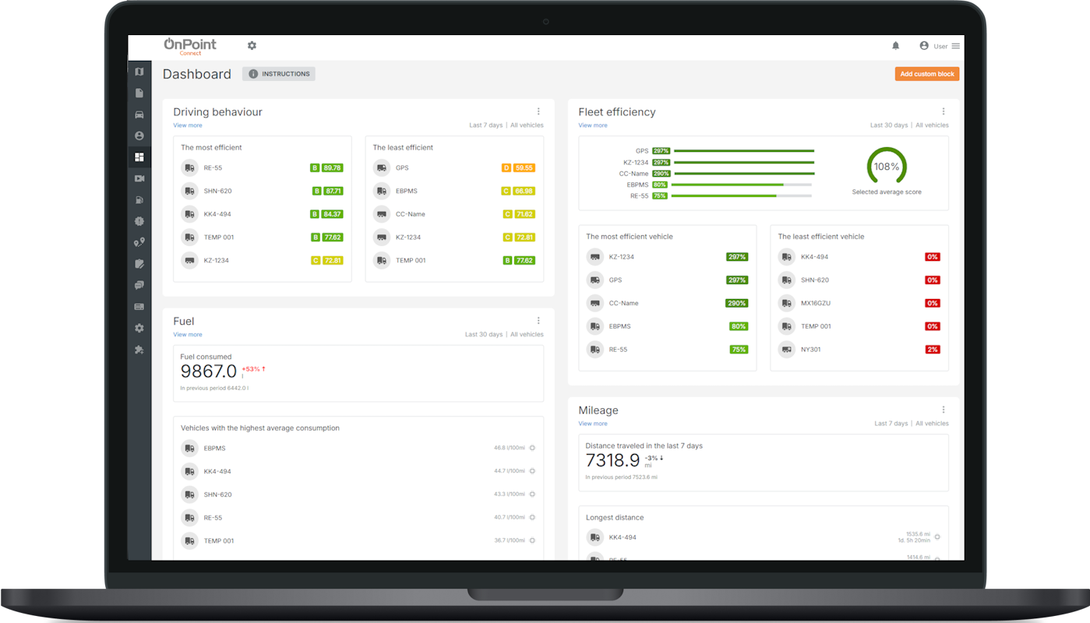Screen dimensions: 1090x623
Task: Click the car icon in the left sidebar
Action: [x=139, y=114]
